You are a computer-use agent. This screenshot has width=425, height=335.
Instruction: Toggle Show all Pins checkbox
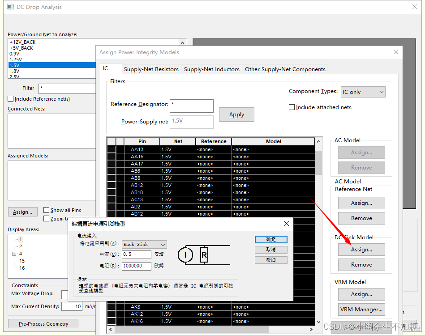pyautogui.click(x=46, y=210)
